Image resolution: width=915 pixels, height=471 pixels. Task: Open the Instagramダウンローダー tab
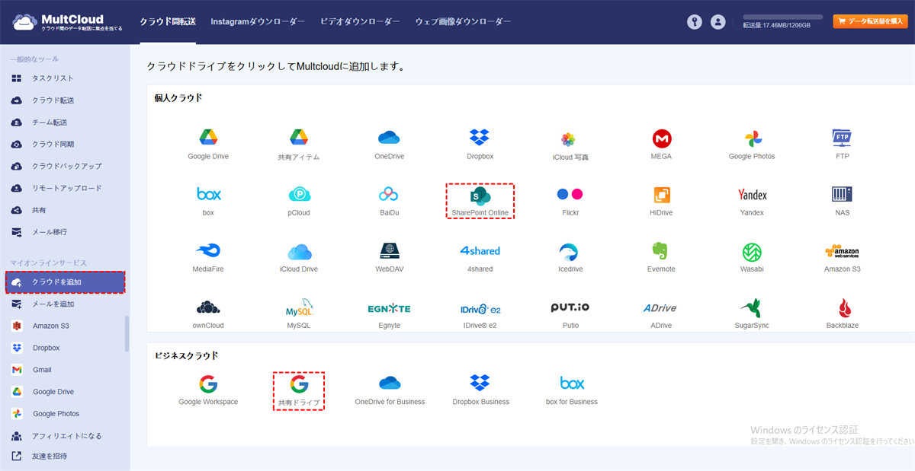pos(258,22)
